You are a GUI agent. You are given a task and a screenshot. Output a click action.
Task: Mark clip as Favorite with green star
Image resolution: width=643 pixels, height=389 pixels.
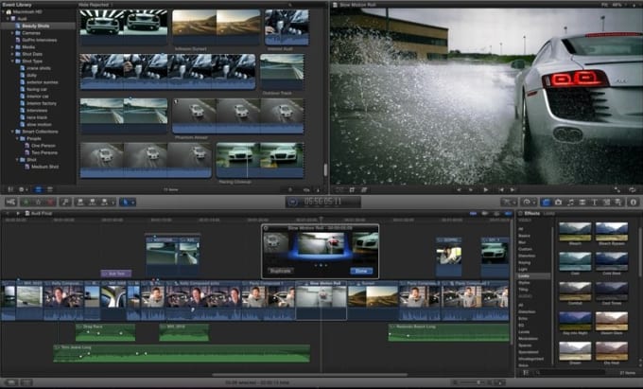tap(26, 202)
